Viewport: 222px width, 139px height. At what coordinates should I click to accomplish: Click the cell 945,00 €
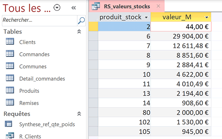[181, 132]
